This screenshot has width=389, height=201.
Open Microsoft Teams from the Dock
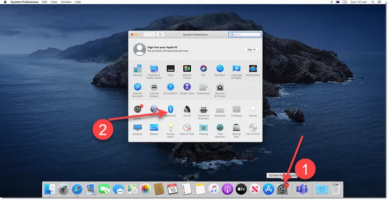pos(302,189)
